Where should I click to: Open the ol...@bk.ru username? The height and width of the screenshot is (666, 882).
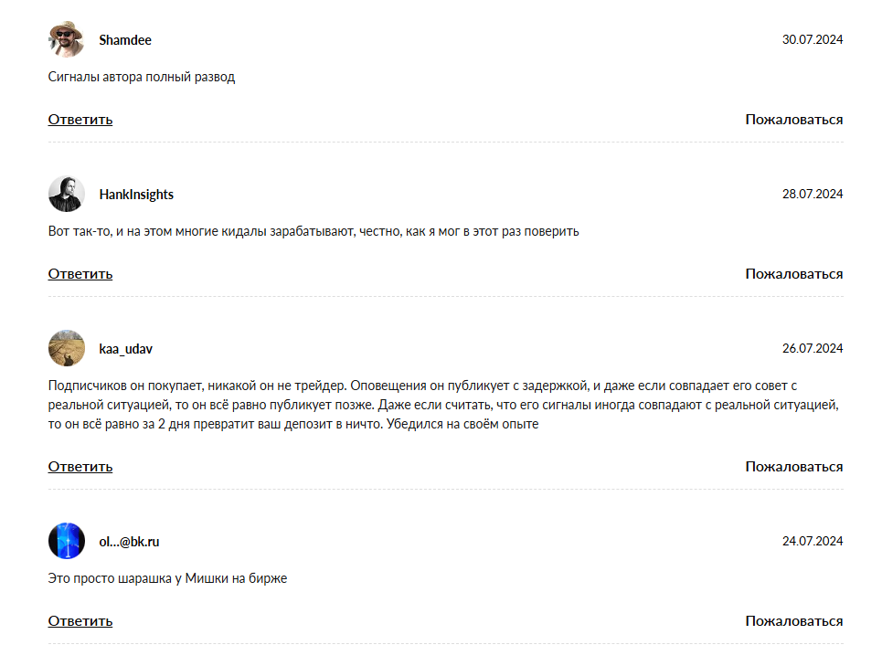click(x=129, y=542)
